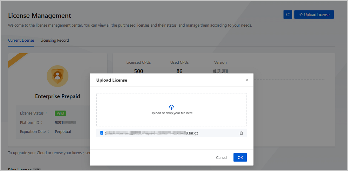Click the Enterprise Prepaid shield emblem
The image size is (348, 171).
point(58,76)
